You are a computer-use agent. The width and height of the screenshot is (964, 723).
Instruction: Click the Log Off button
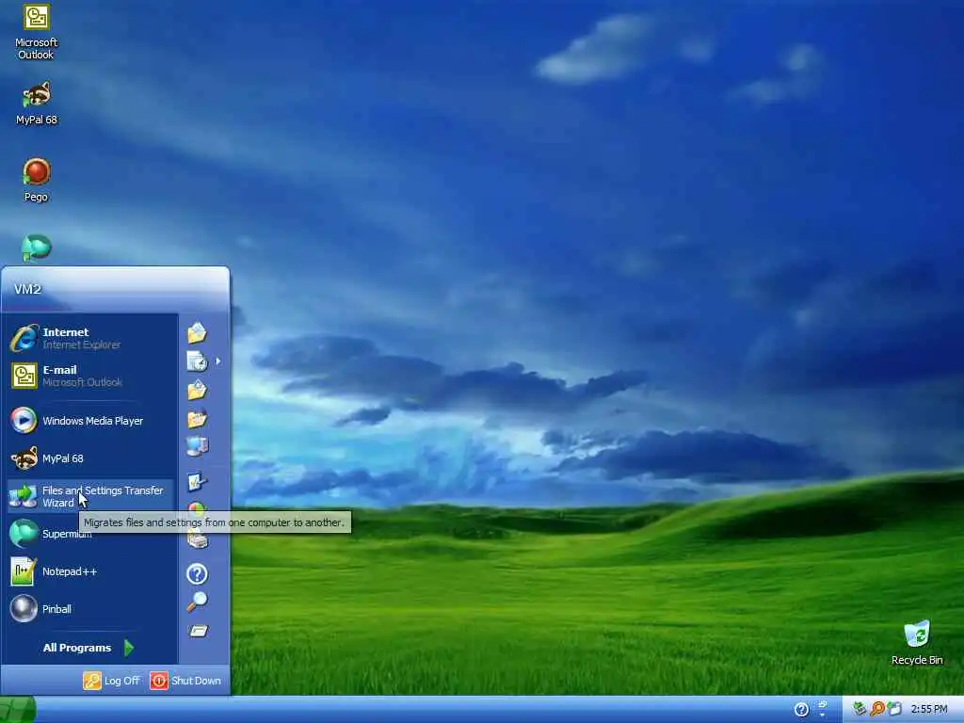click(x=111, y=681)
